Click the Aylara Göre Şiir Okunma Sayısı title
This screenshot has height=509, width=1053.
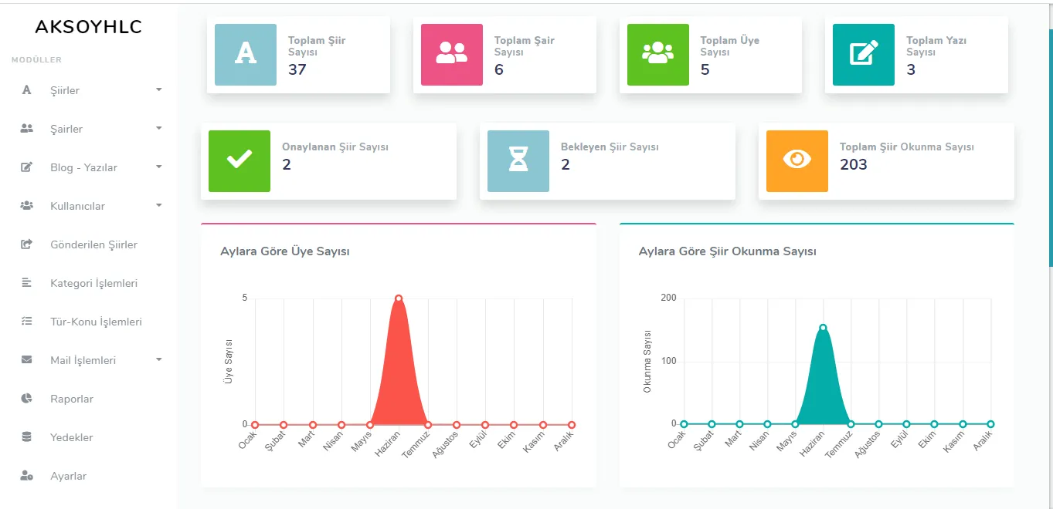click(728, 251)
